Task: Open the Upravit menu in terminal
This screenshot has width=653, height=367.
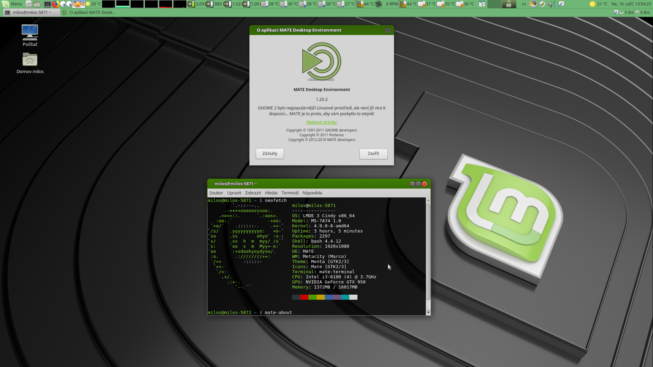Action: click(234, 193)
